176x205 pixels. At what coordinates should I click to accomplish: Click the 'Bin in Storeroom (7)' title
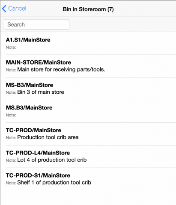click(x=88, y=9)
